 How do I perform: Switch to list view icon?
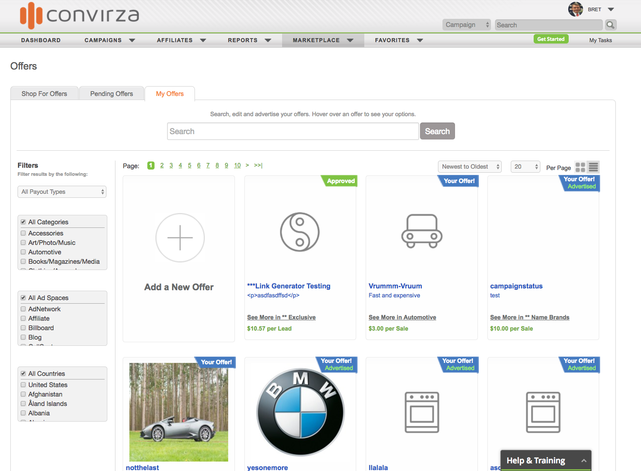coord(593,167)
